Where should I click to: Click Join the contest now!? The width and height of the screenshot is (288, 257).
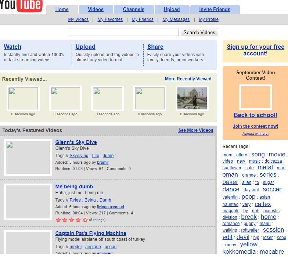tap(256, 126)
